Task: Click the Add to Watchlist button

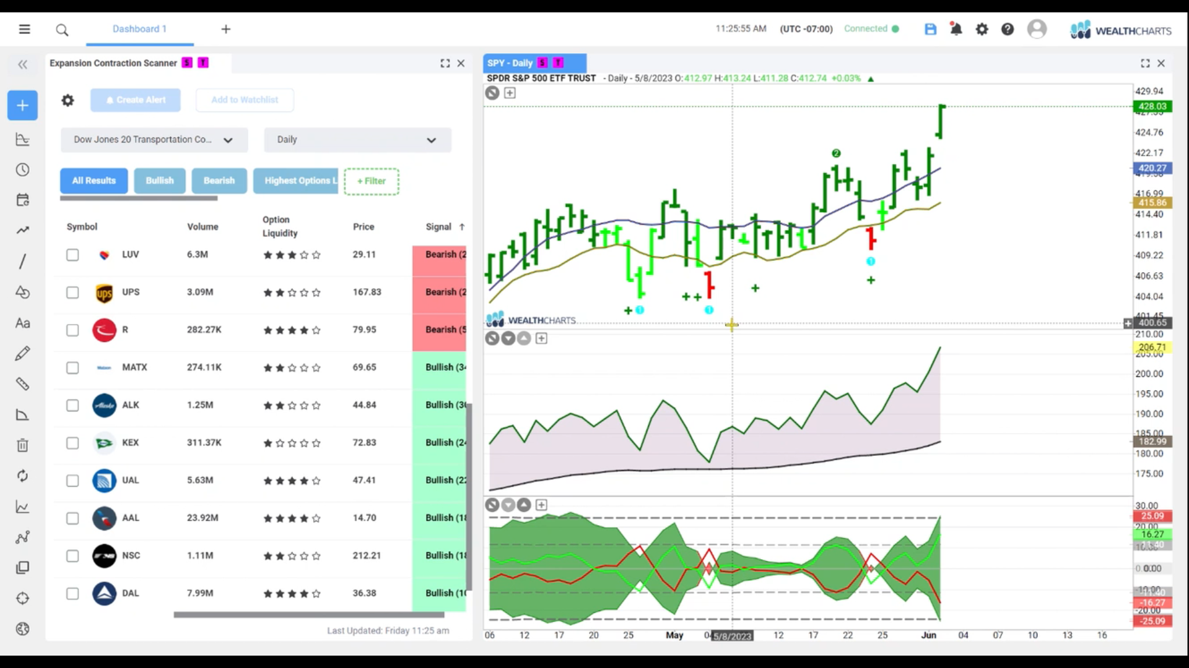Action: coord(245,100)
